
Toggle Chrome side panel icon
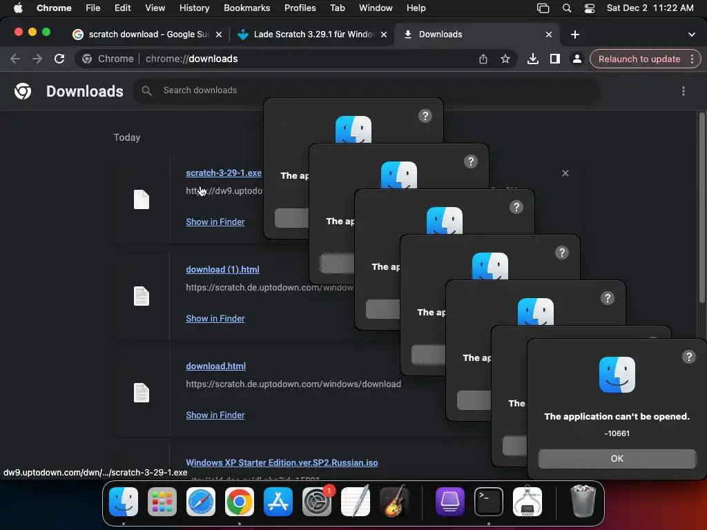click(555, 59)
